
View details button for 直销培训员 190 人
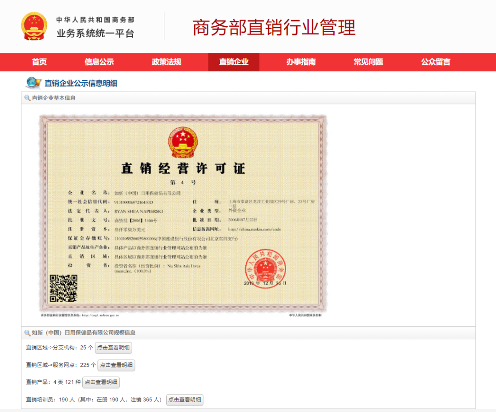coord(185,400)
